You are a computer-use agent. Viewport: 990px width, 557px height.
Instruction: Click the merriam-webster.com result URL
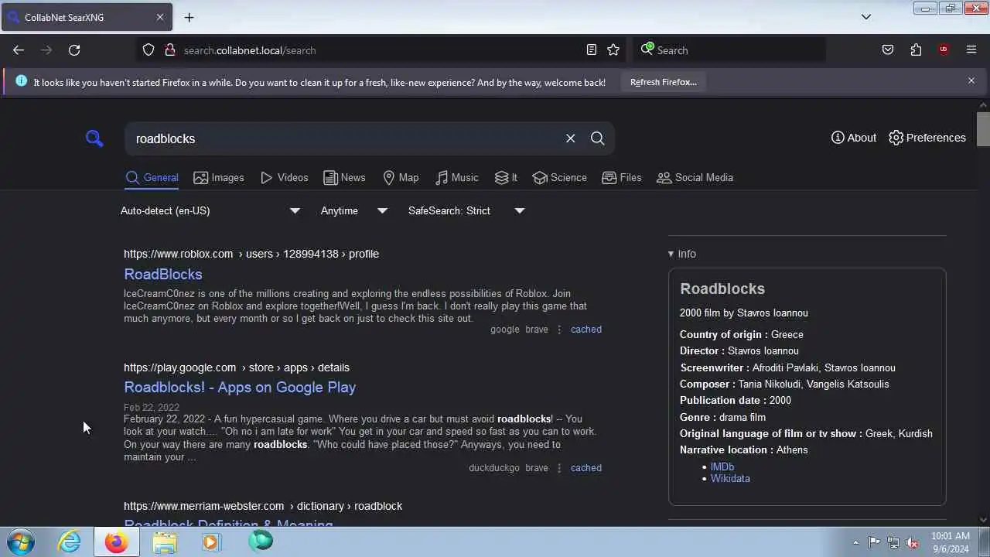click(x=263, y=506)
